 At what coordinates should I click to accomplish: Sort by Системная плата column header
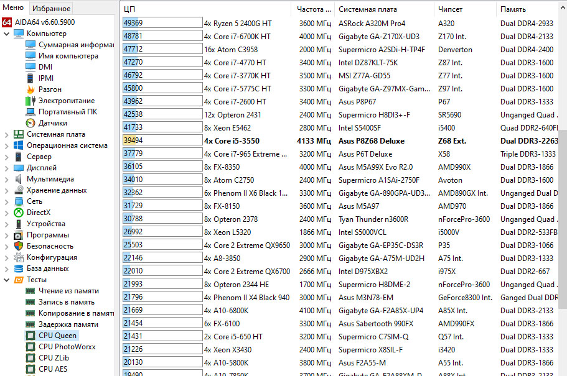point(385,9)
